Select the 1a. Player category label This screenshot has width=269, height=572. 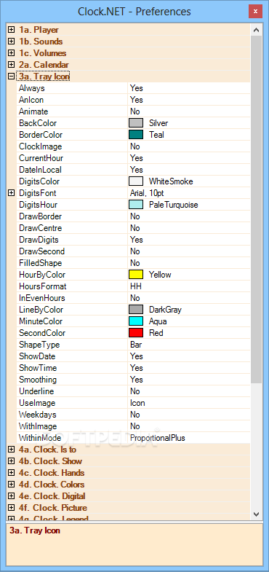(39, 30)
